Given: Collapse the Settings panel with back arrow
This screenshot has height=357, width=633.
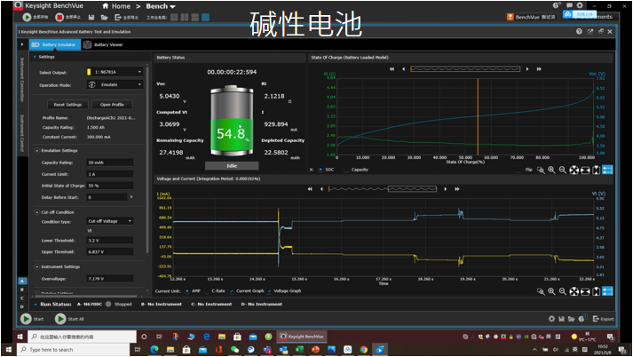Looking at the screenshot, I should click(36, 57).
